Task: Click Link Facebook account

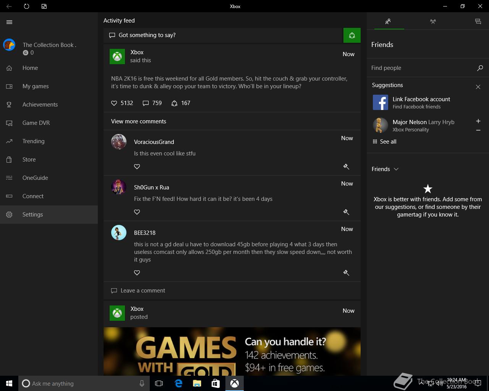Action: (x=421, y=99)
